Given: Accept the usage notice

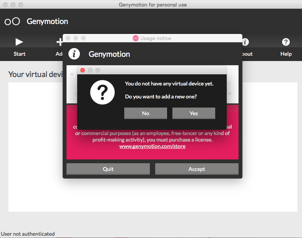Looking at the screenshot, I should (196, 169).
